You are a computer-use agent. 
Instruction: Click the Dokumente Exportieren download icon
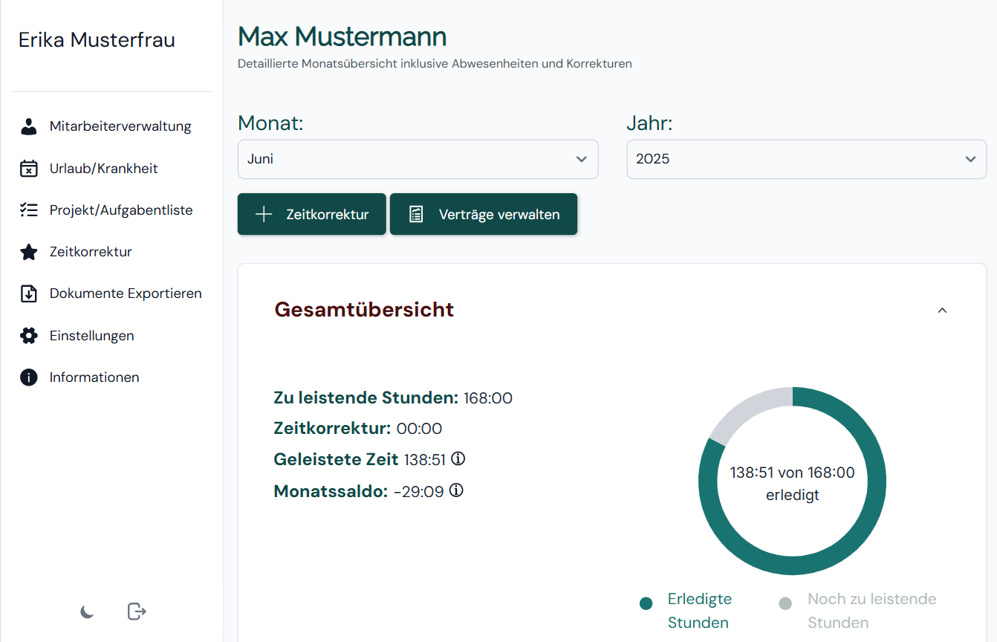(x=28, y=293)
